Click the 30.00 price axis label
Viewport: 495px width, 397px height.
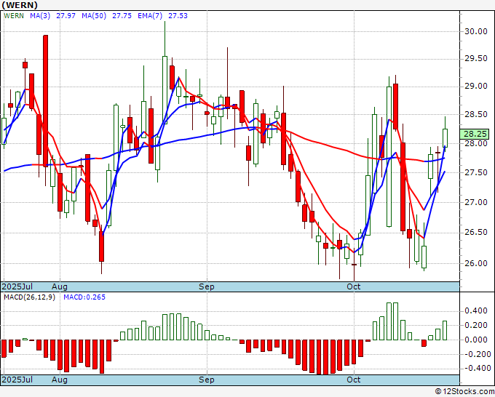tap(476, 31)
